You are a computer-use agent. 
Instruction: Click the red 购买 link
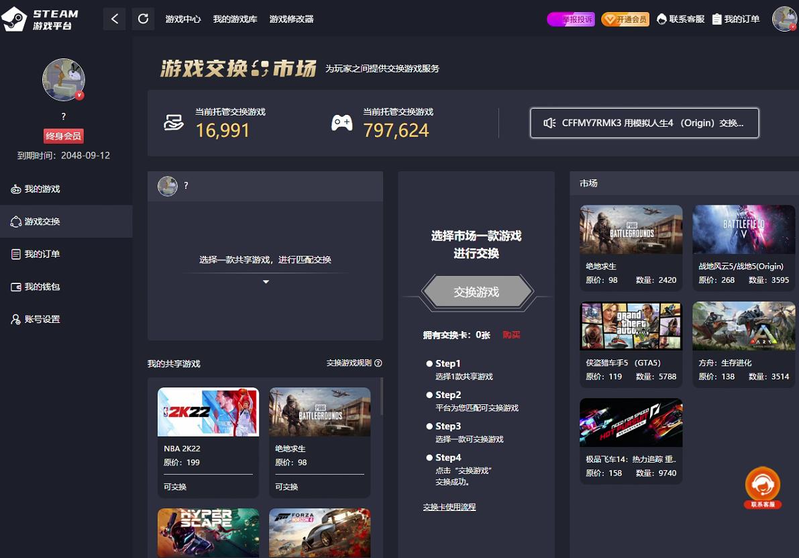(511, 334)
